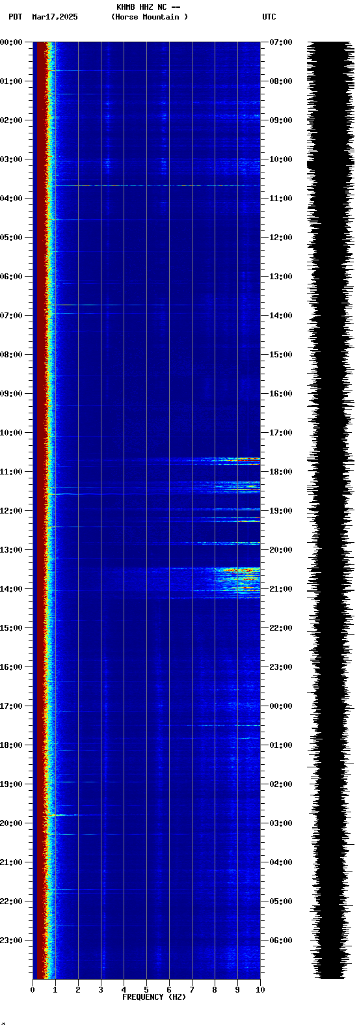Click the 15:00 PDT label on left axis
The image size is (359, 1031).
[12, 628]
